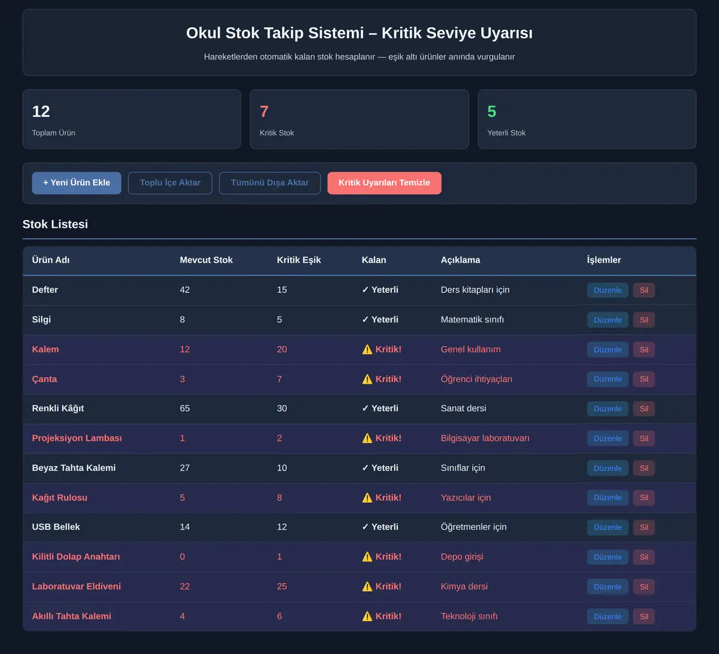Edit the USB Bellek product
This screenshot has width=719, height=654.
tap(608, 528)
